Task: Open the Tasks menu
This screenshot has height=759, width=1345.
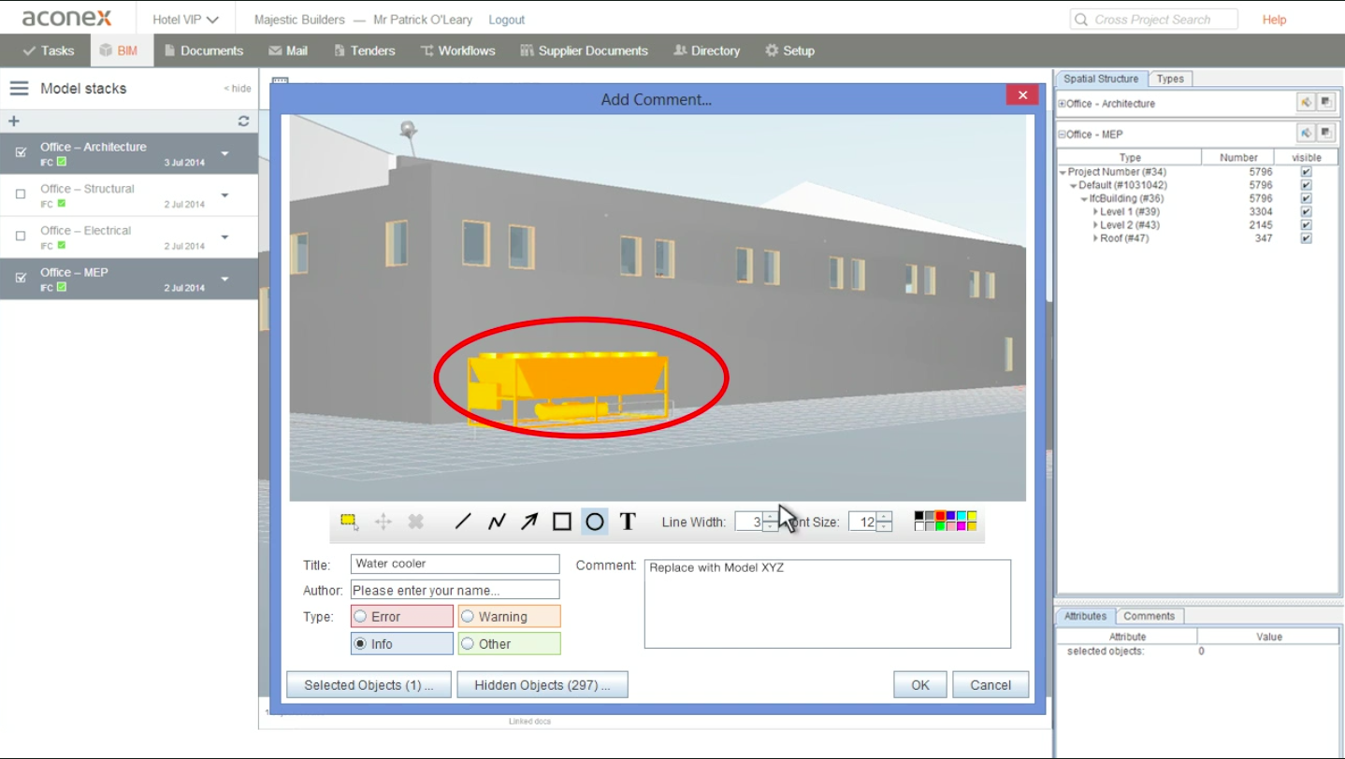Action: (48, 50)
